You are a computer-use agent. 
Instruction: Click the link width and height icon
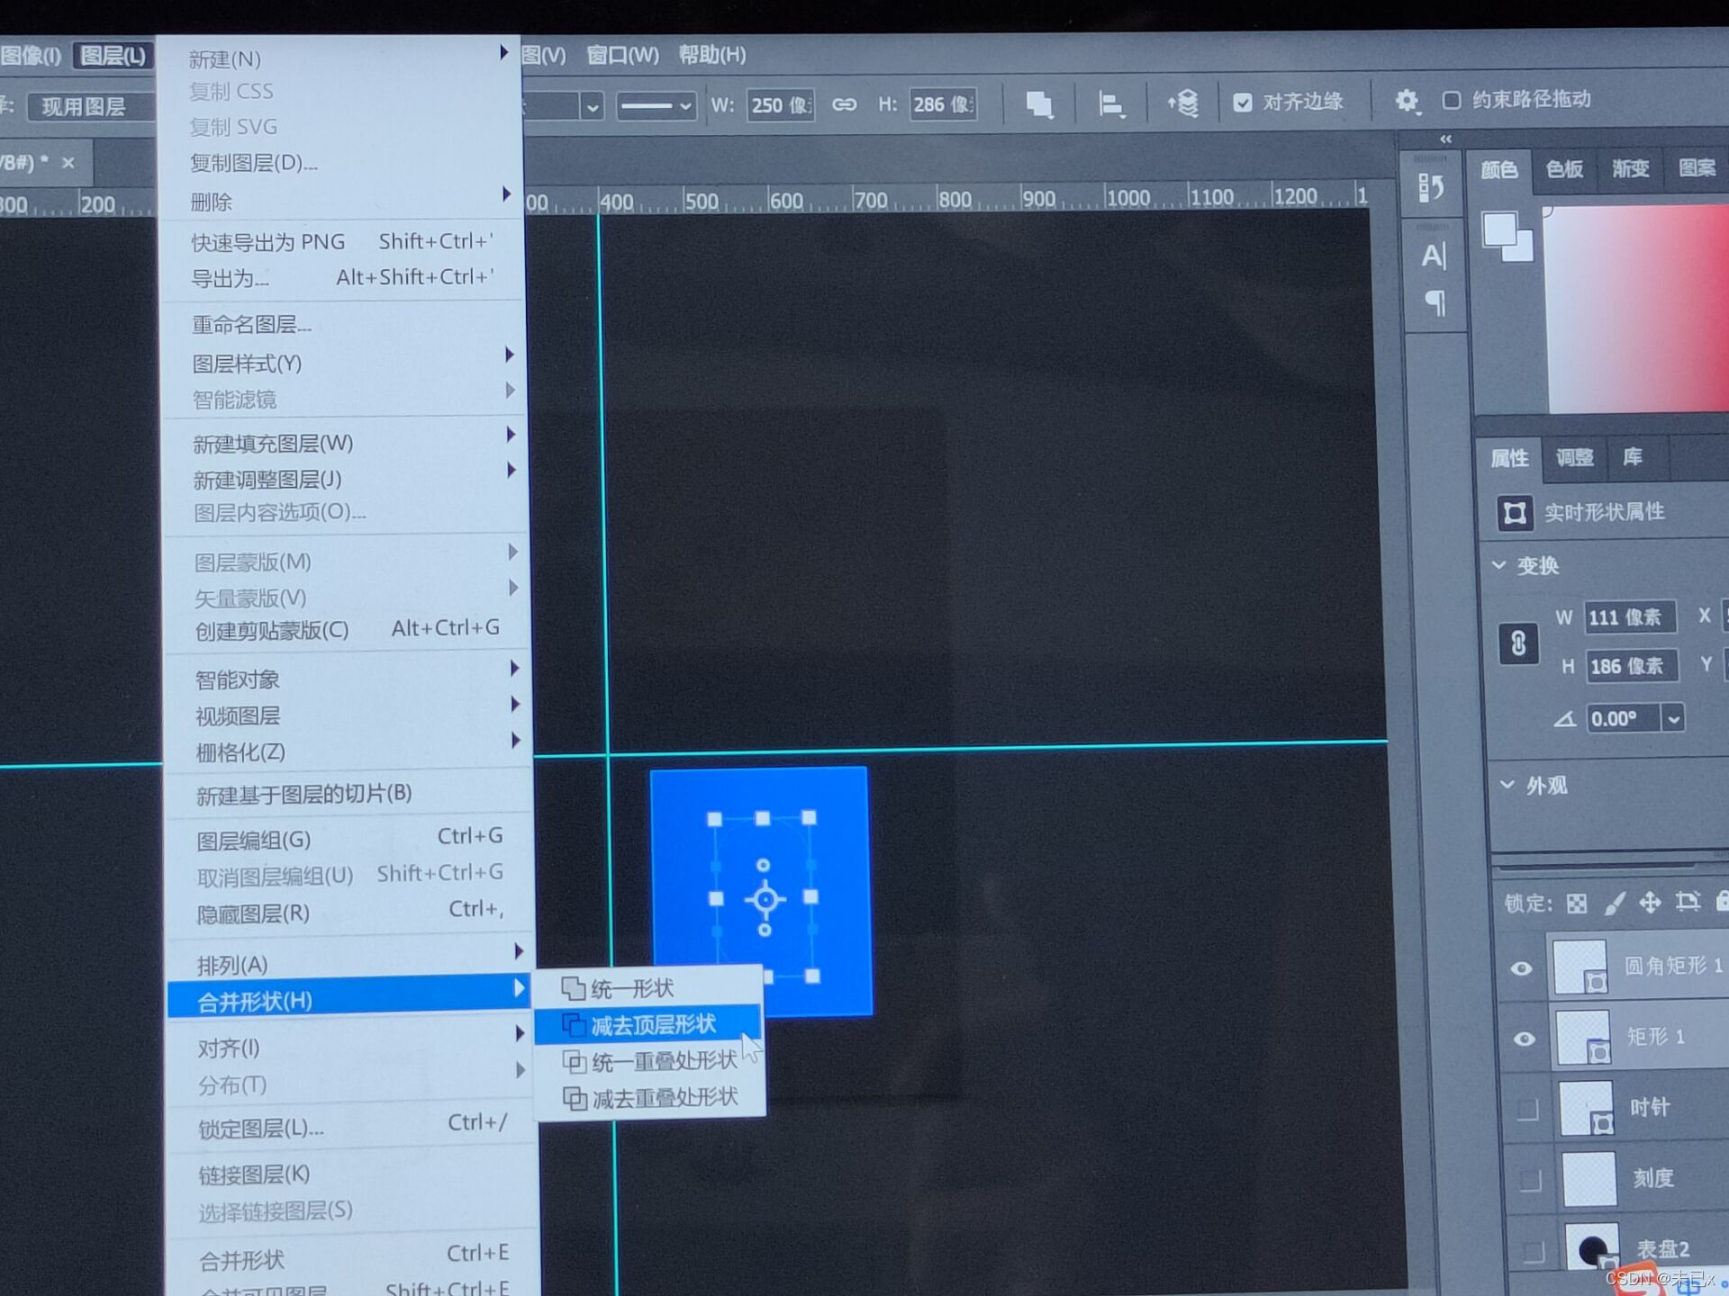[844, 104]
